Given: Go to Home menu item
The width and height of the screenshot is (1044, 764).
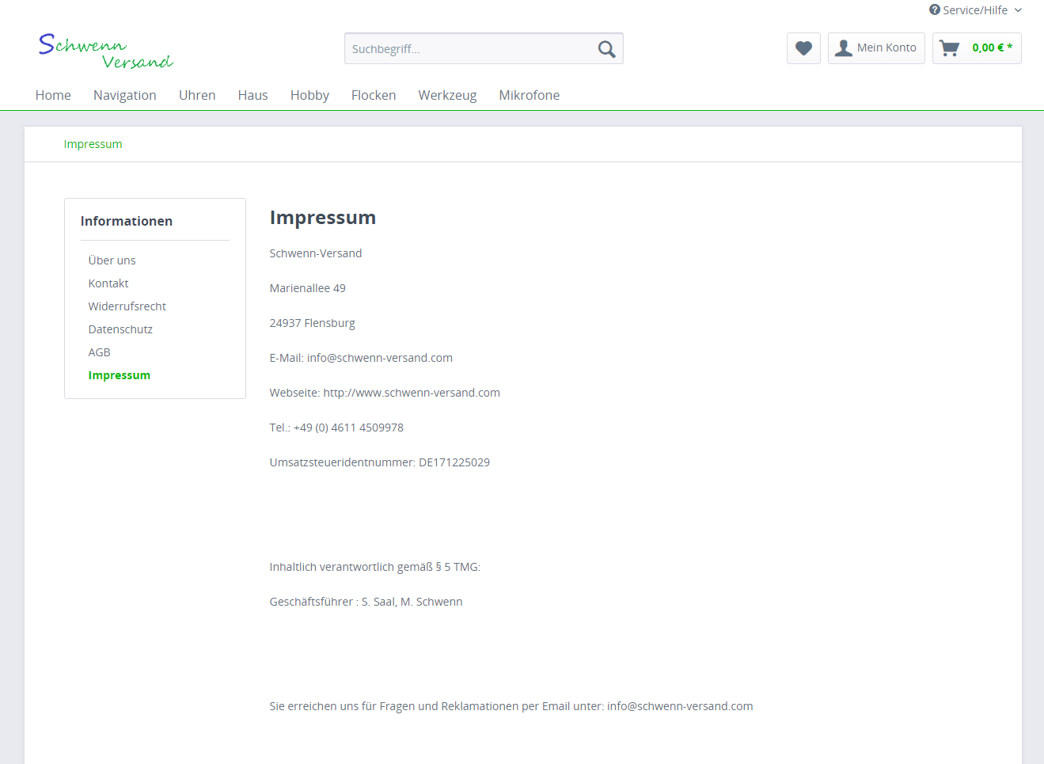Looking at the screenshot, I should pyautogui.click(x=53, y=95).
